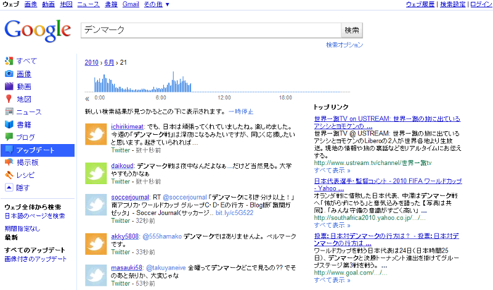
Task: Select the 掲示板 sidebar label
Action: click(27, 163)
